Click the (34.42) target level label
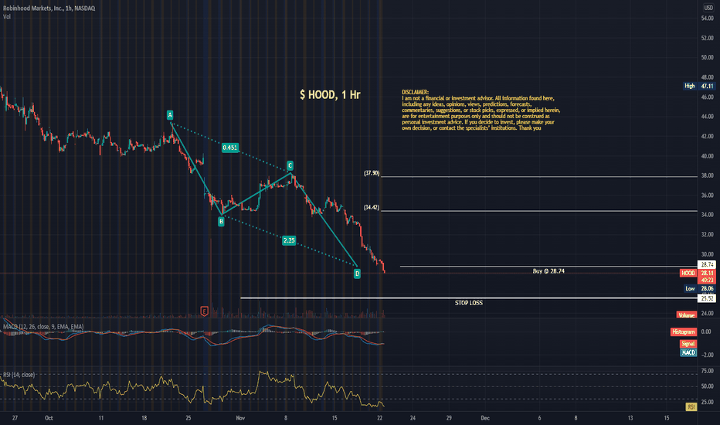 [x=372, y=208]
